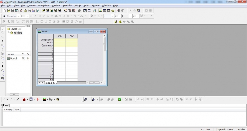Open the Analysis menu
The image size is (247, 131).
[56, 6]
